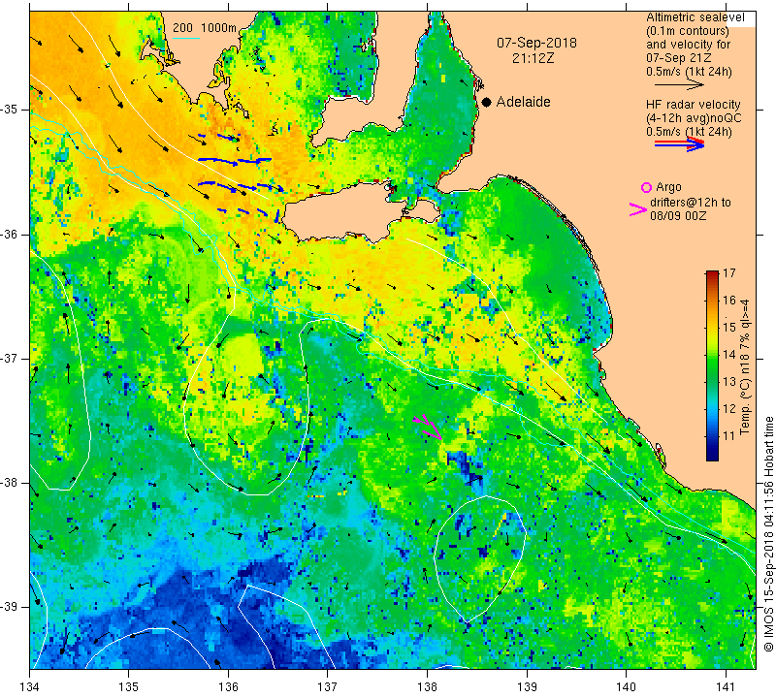Click the colorbar label 12
This screenshot has width=776, height=698.
729,409
